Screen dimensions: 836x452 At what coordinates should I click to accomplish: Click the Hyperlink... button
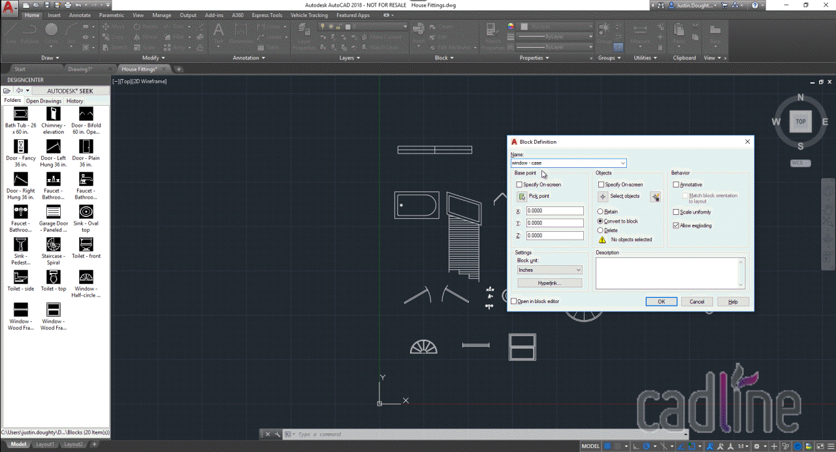(549, 283)
